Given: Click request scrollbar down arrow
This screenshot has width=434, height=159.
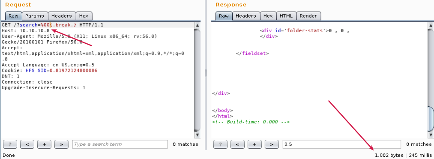Looking at the screenshot, I should pyautogui.click(x=197, y=135).
